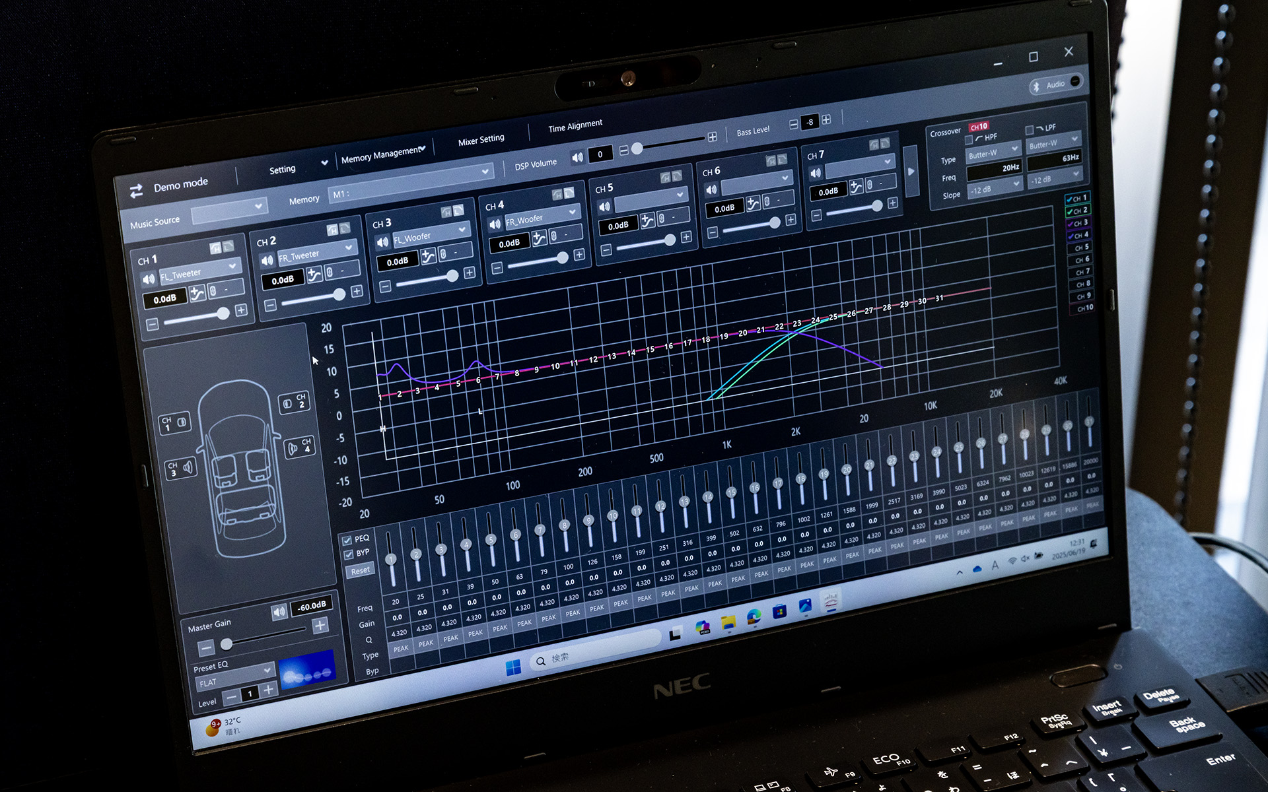Screen dimensions: 1268x792
Task: Mute the FL_Tweeter channel speaker icon
Action: (x=149, y=279)
